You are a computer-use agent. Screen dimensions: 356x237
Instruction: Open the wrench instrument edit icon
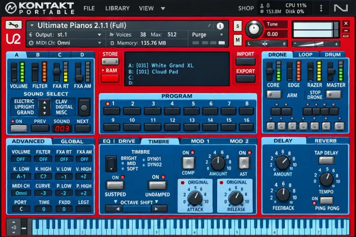14,25
